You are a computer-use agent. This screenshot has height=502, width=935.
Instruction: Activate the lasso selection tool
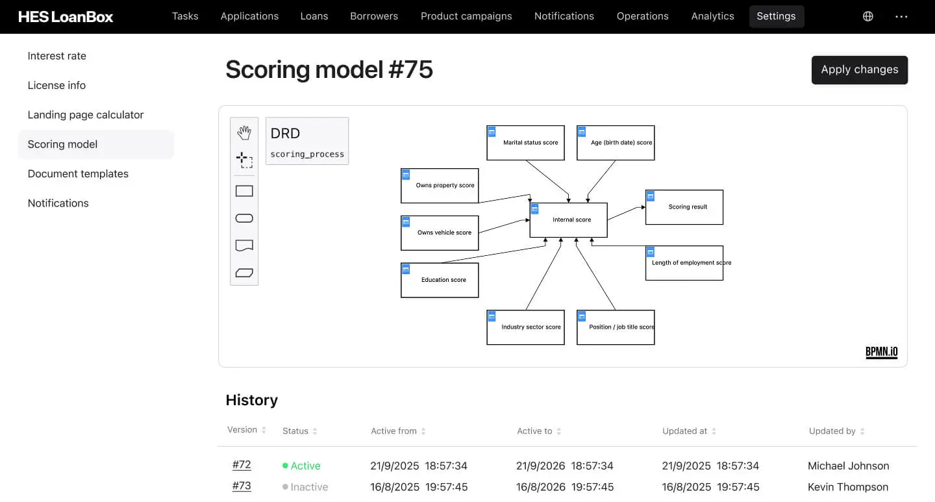click(244, 160)
